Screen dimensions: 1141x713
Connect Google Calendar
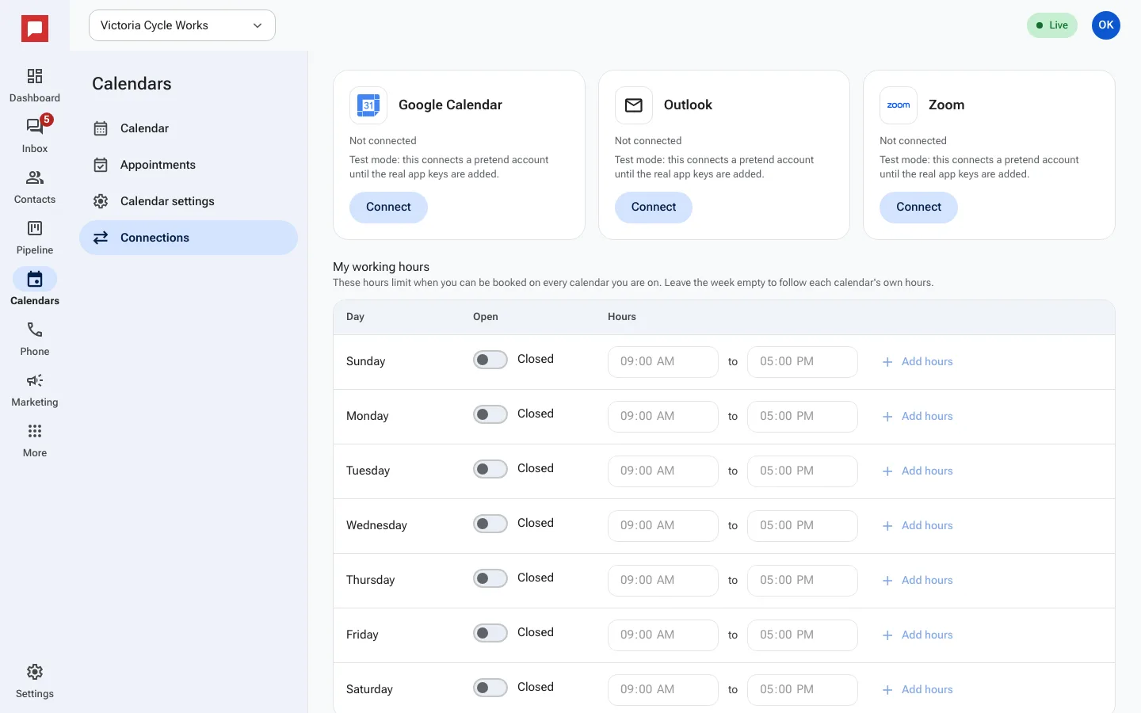click(388, 208)
